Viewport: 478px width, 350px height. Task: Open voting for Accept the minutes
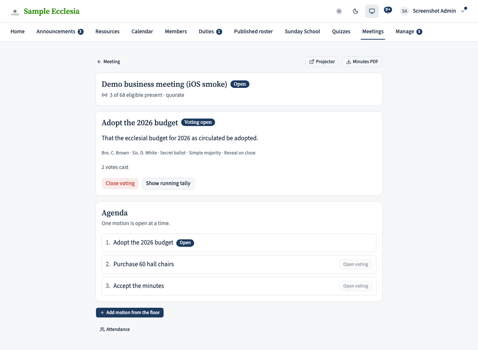tap(356, 286)
